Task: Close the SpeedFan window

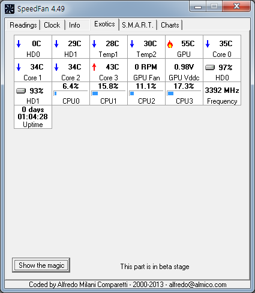Action: click(236, 7)
